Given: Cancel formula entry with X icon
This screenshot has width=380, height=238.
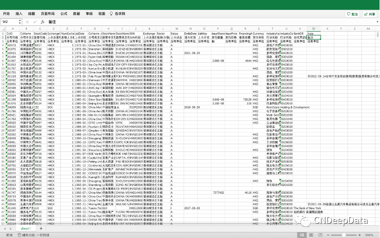Looking at the screenshot, I should point(27,22).
